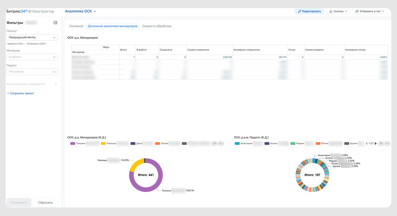Open the Менеджер filter dropdown
This screenshot has height=216, width=397.
32,57
